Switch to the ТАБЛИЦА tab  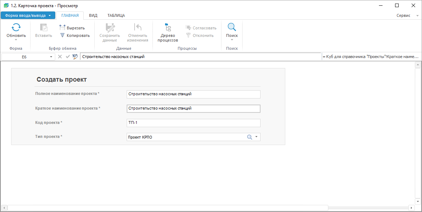pos(116,15)
